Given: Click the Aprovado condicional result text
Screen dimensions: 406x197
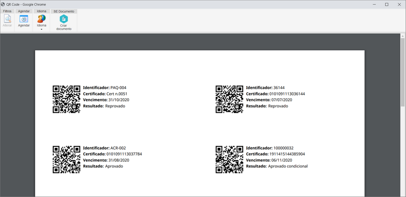Looking at the screenshot, I should [288, 166].
